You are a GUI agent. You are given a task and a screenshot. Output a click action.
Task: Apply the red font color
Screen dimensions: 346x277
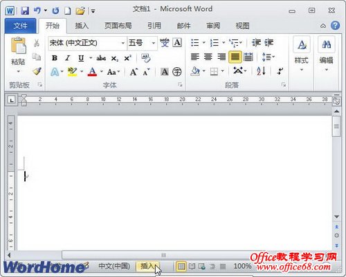[x=92, y=72]
